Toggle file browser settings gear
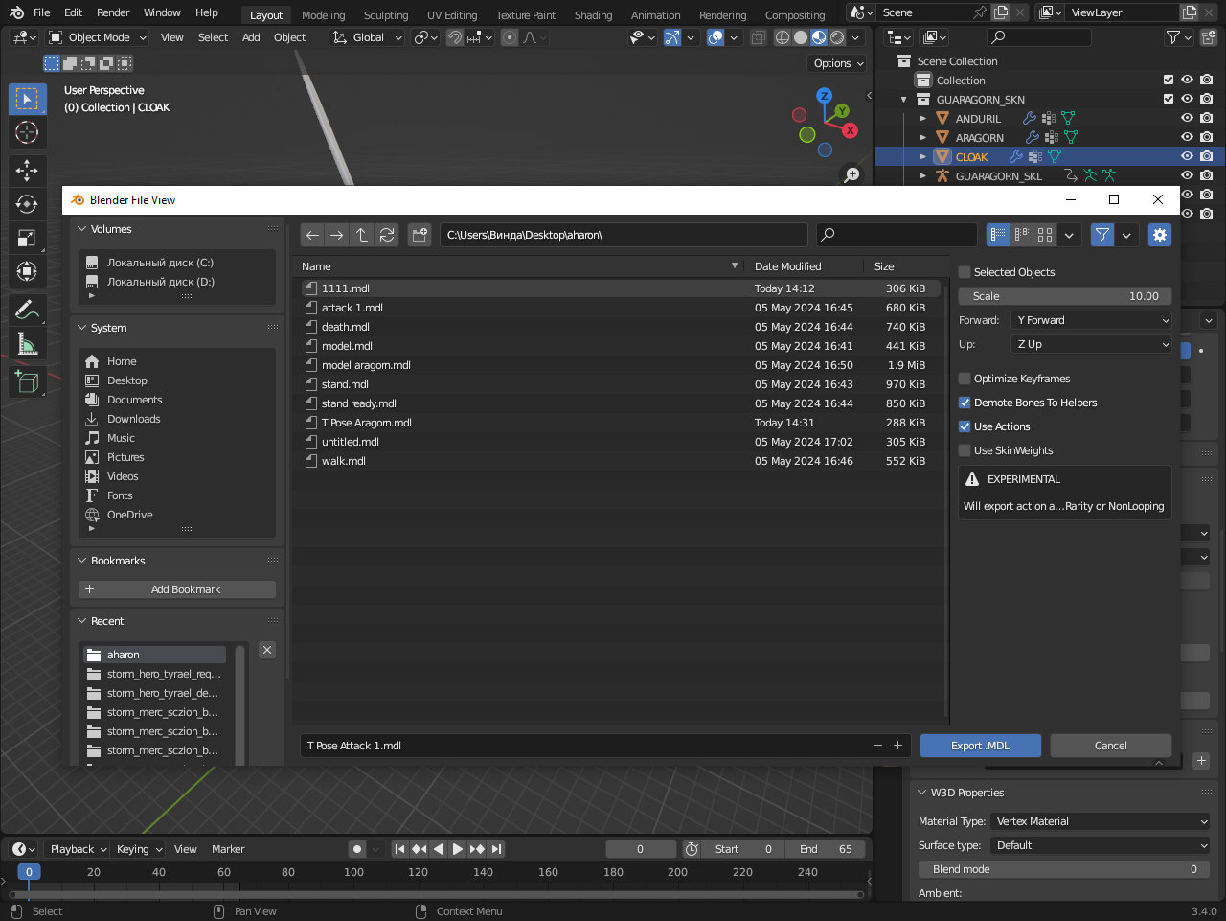 coord(1159,235)
